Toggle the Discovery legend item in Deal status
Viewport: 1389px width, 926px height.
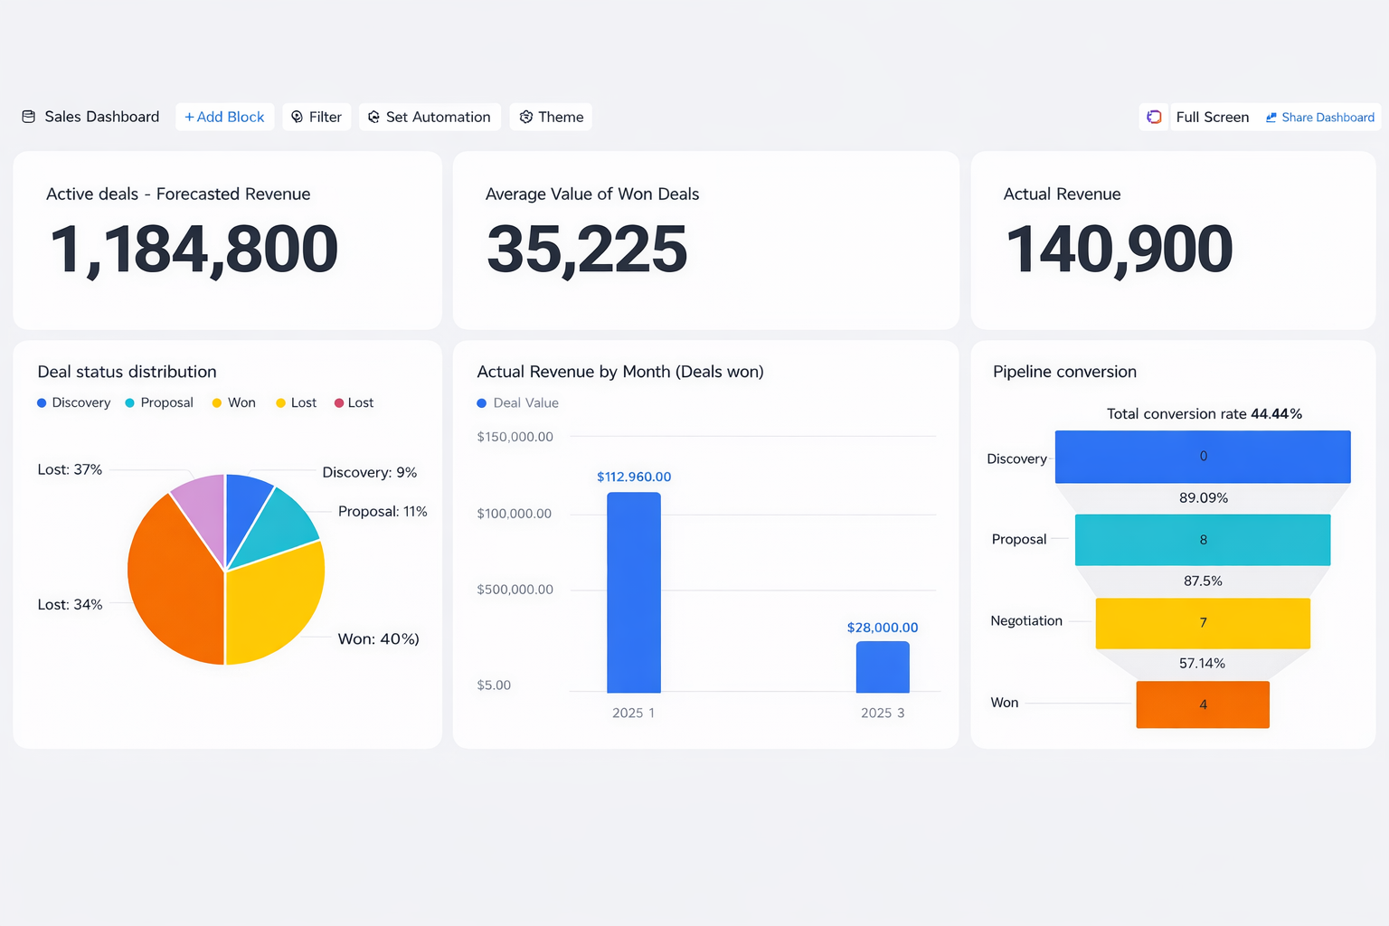pyautogui.click(x=73, y=402)
